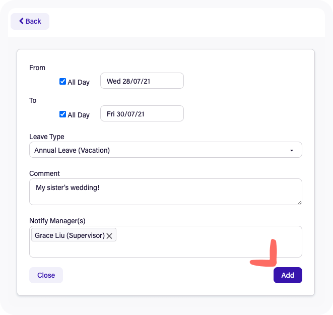Click the Comment box resize grip

point(299,203)
